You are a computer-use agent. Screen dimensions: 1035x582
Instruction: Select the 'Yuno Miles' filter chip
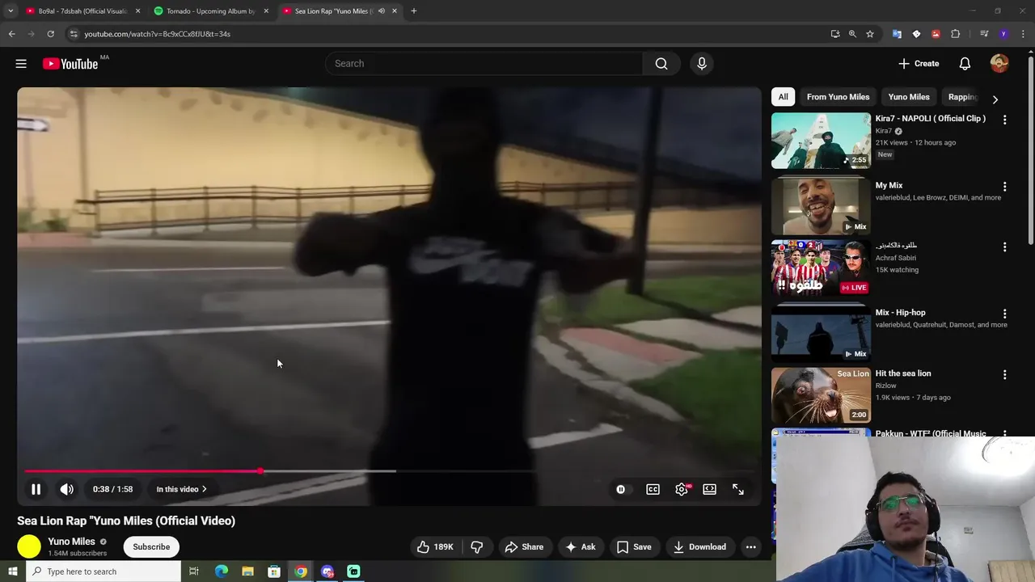click(x=909, y=97)
